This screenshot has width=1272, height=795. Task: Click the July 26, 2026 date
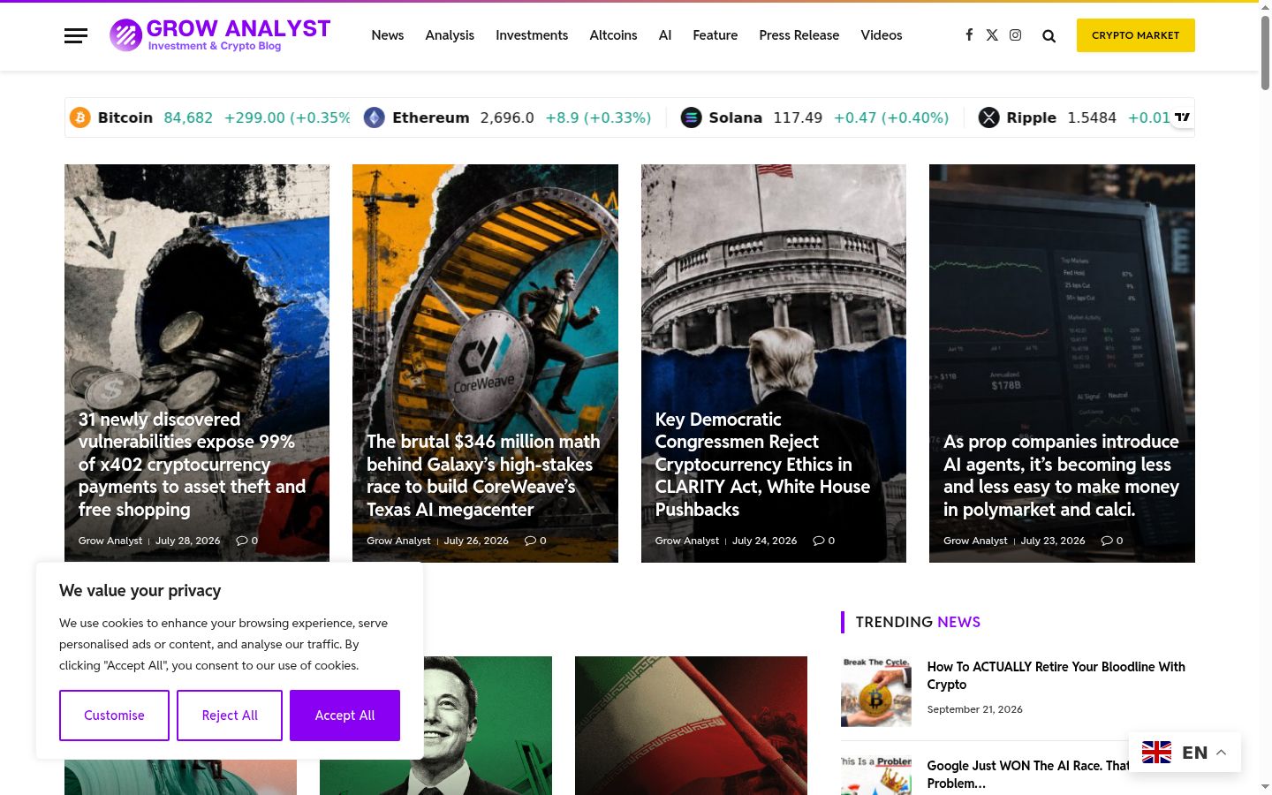tap(476, 541)
